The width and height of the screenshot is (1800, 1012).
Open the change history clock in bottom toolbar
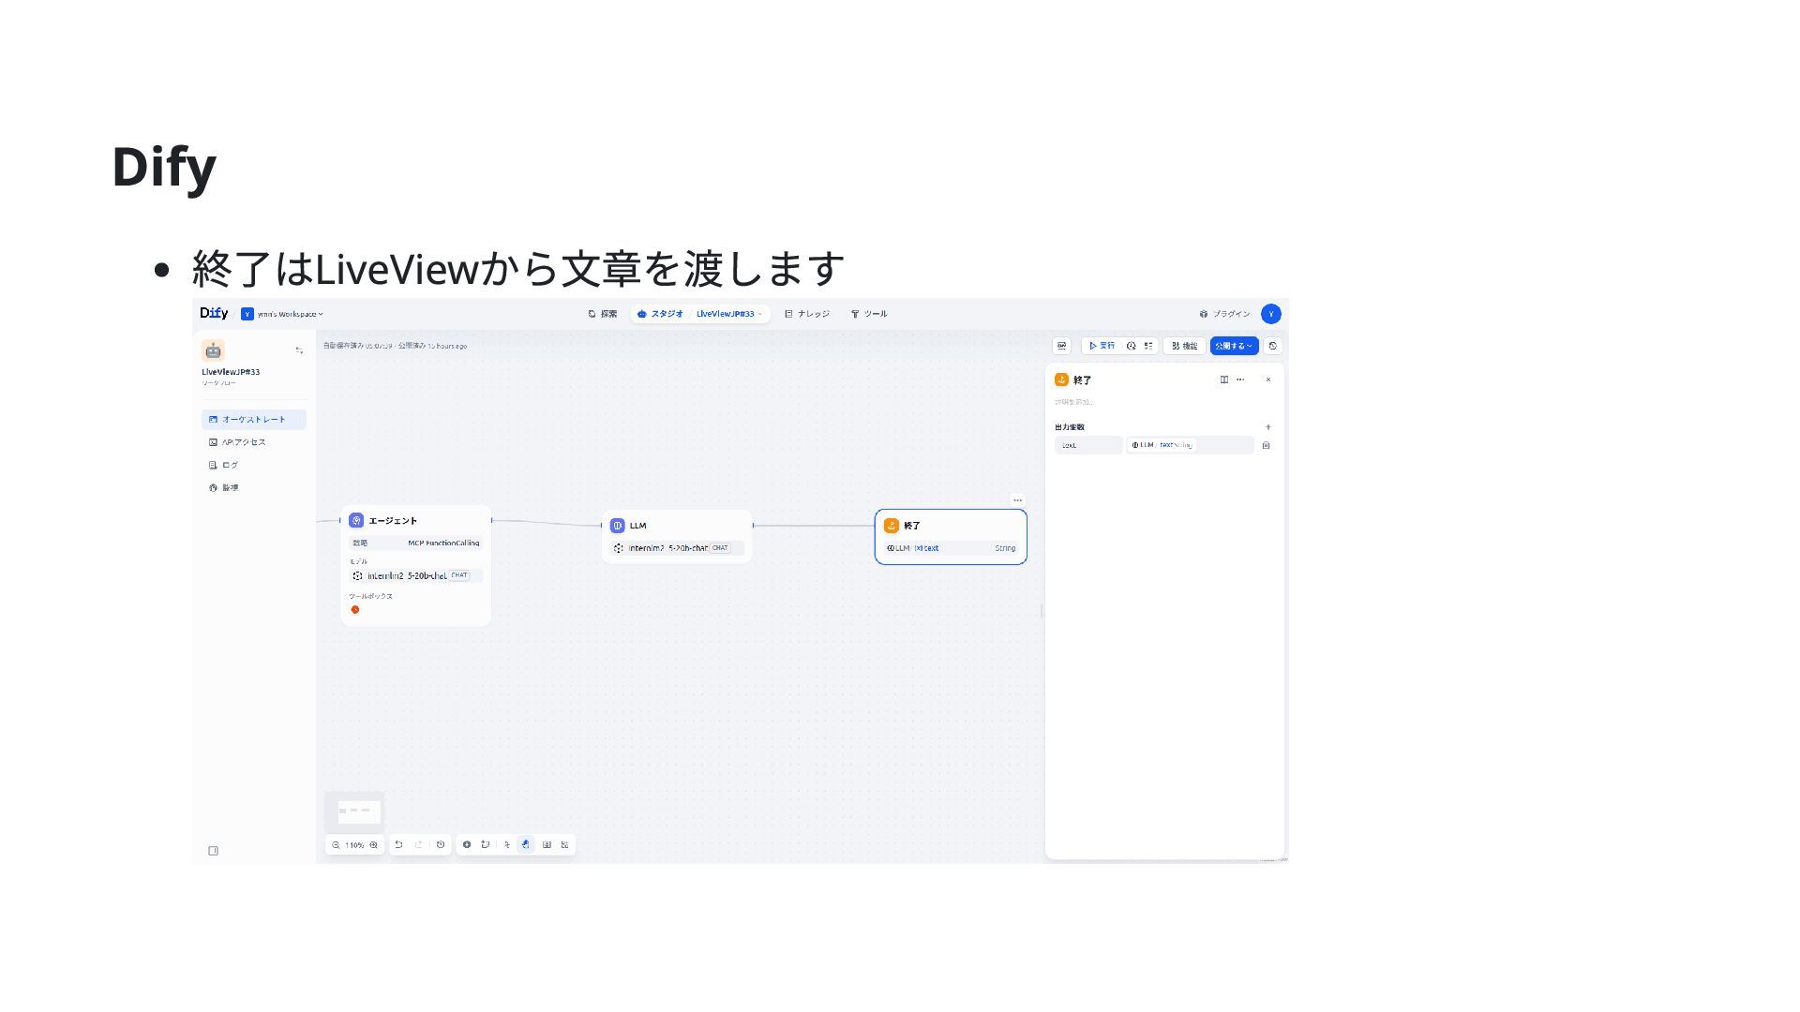[441, 844]
